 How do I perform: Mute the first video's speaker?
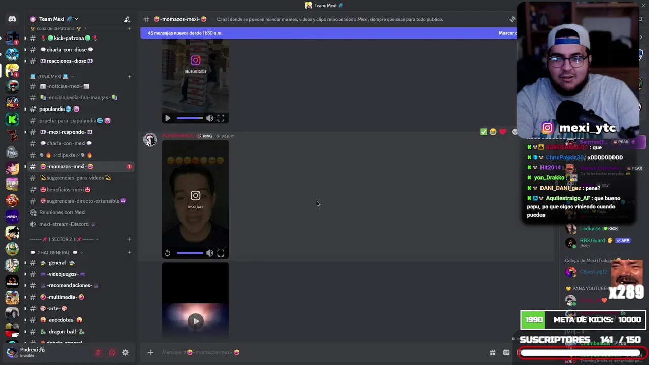(210, 118)
